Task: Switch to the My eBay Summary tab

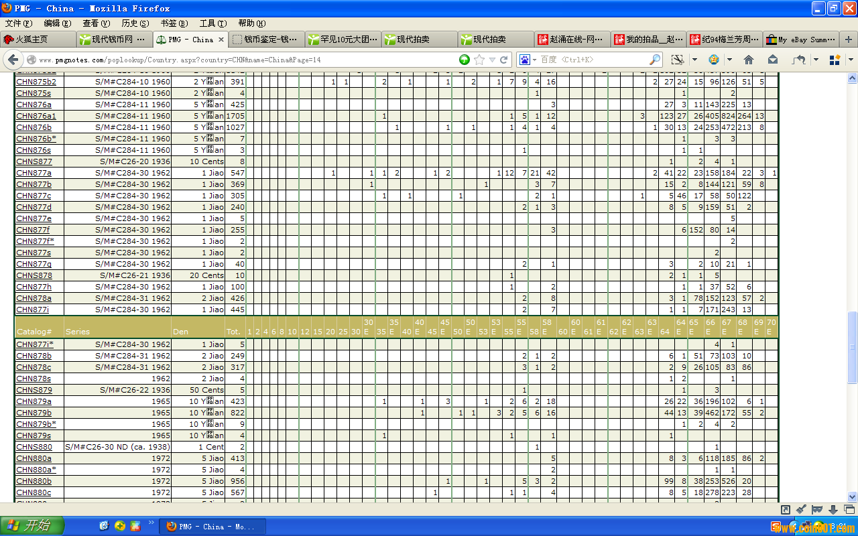Action: pyautogui.click(x=802, y=40)
